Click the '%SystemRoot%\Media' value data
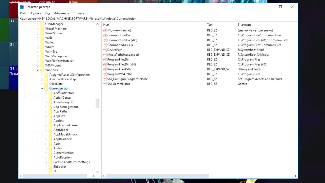Viewport: 325px width, 183px height. pos(253,55)
